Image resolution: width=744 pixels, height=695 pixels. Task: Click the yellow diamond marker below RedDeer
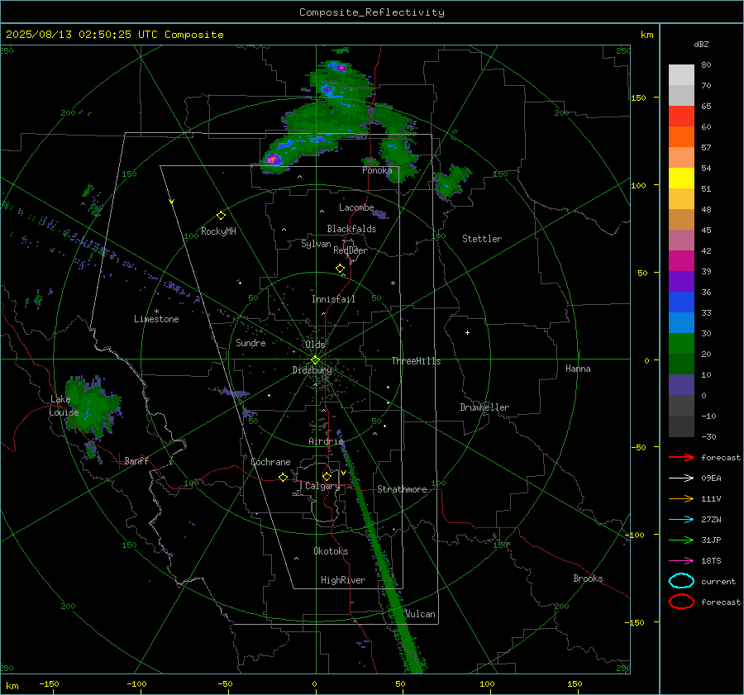click(x=340, y=269)
